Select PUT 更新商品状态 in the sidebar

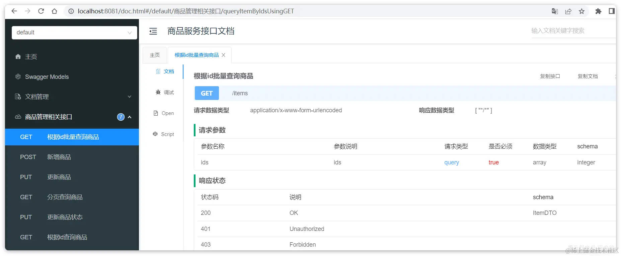[72, 217]
